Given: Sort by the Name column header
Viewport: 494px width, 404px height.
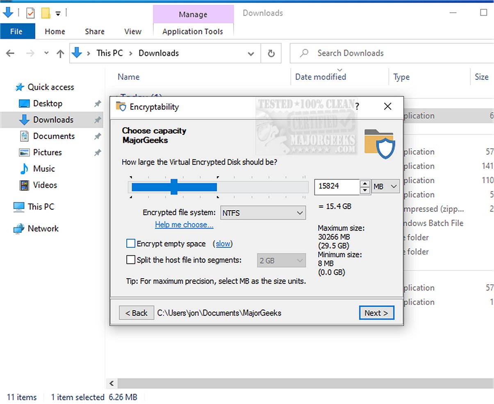Looking at the screenshot, I should (128, 77).
